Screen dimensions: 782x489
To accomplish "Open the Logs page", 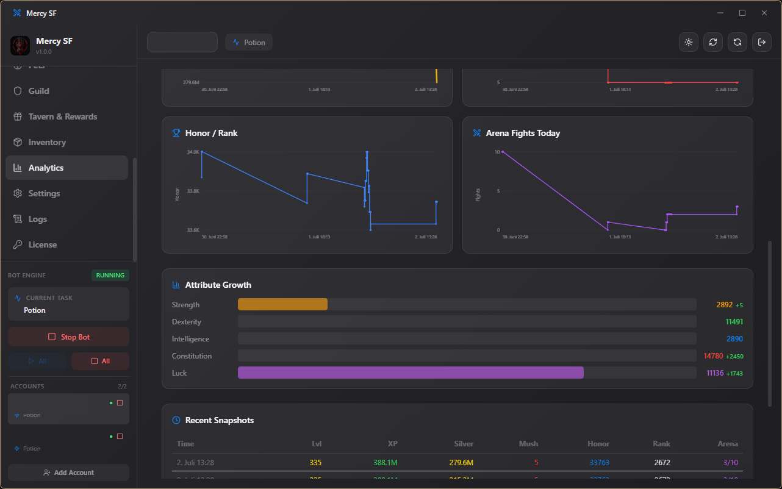I will (67, 219).
